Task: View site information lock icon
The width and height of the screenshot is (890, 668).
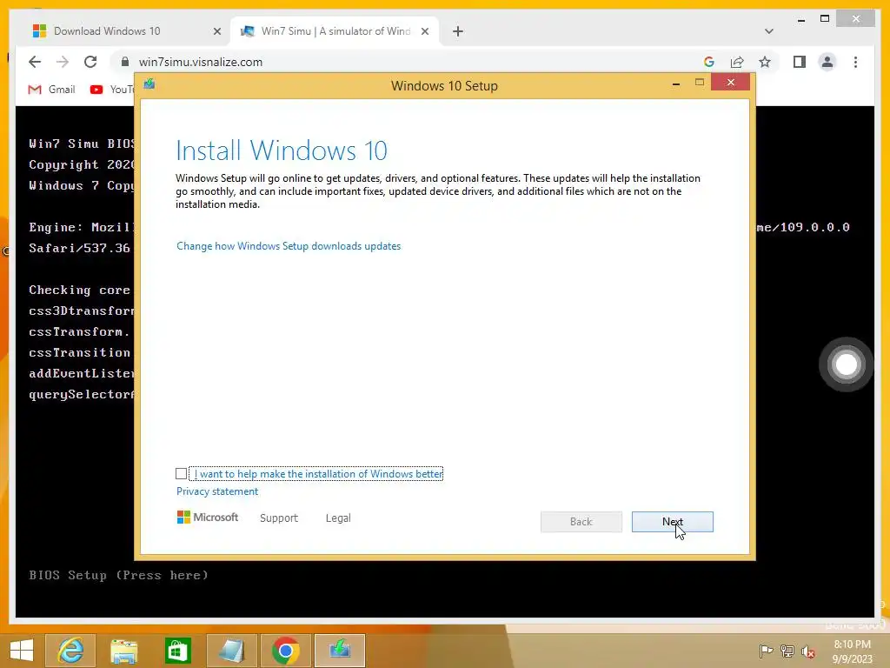Action: [125, 62]
